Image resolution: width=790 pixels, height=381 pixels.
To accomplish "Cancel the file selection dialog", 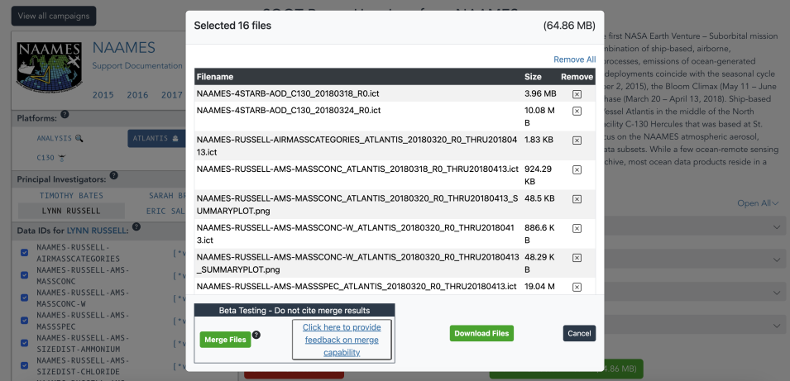I will click(x=579, y=333).
